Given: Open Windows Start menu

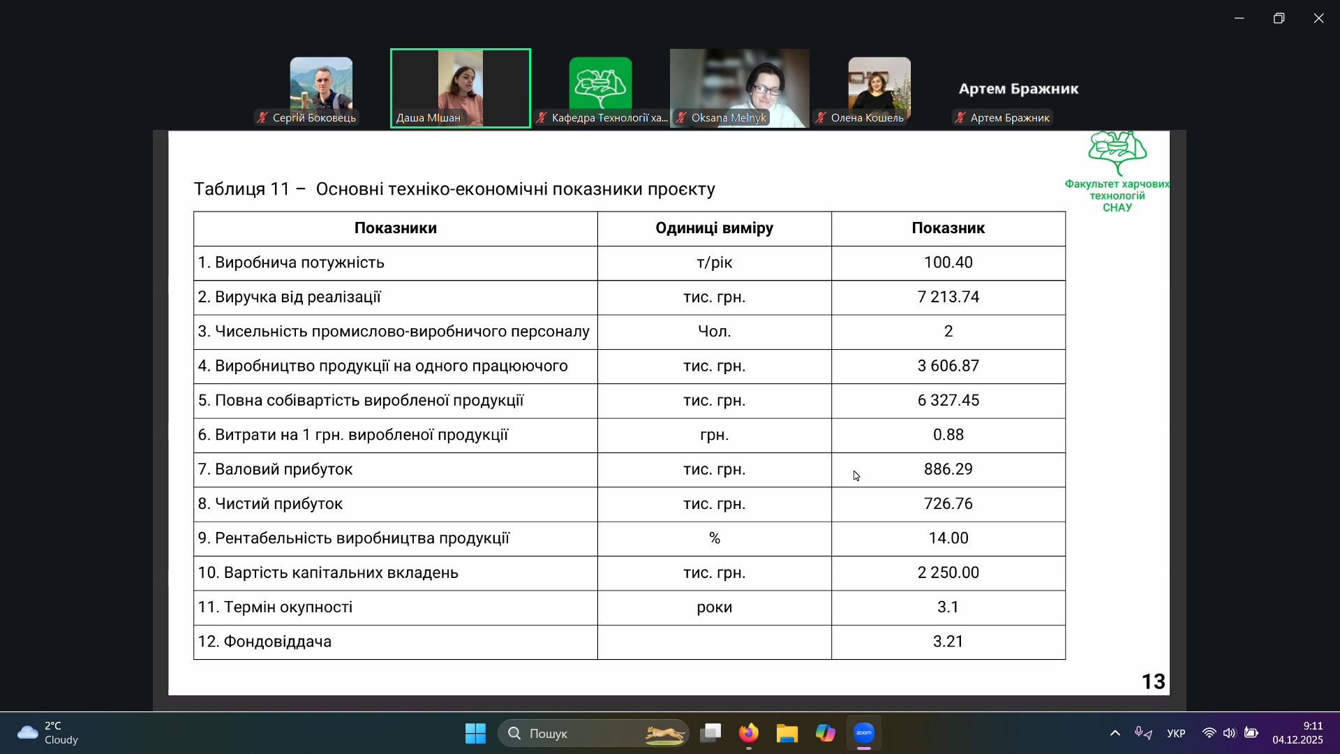Looking at the screenshot, I should point(475,733).
